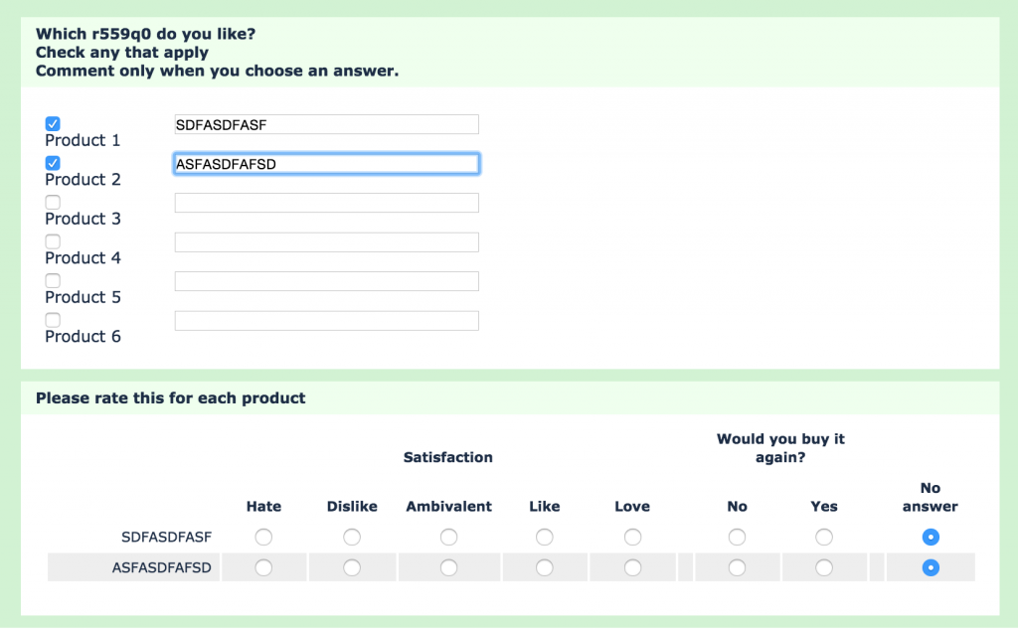Focus the Product 2 comment field
This screenshot has width=1018, height=629.
326,164
